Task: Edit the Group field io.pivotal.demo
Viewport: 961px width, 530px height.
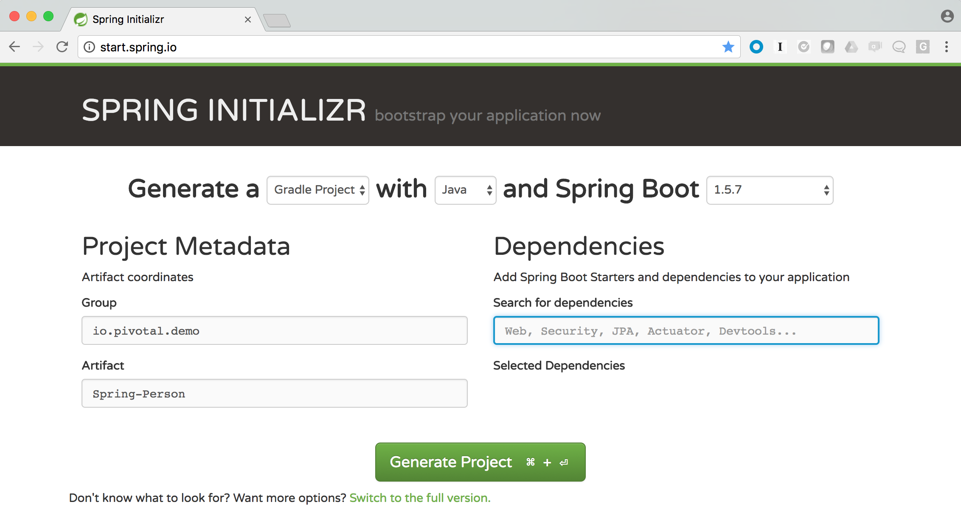Action: [275, 330]
